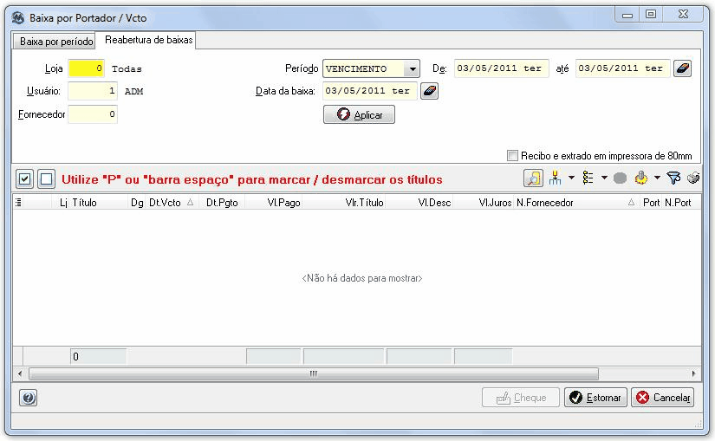Click the Todas text beside Loja
Screen dimensions: 715x441
click(x=127, y=68)
